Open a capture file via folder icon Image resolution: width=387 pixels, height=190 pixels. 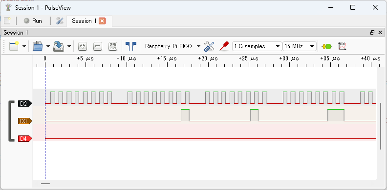pyautogui.click(x=38, y=46)
